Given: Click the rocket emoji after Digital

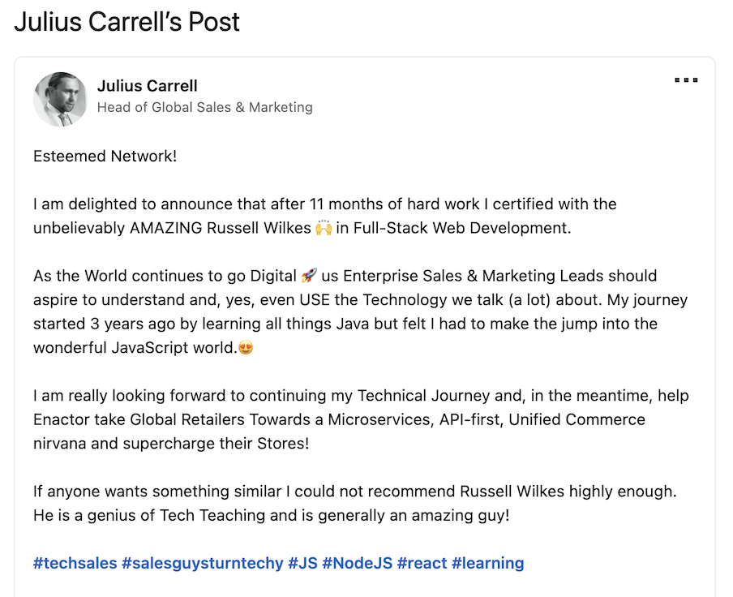Looking at the screenshot, I should pos(309,276).
